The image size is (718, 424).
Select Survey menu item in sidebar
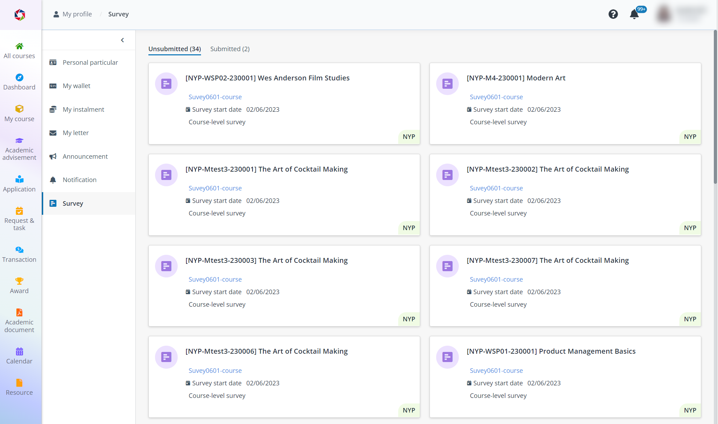coord(88,204)
